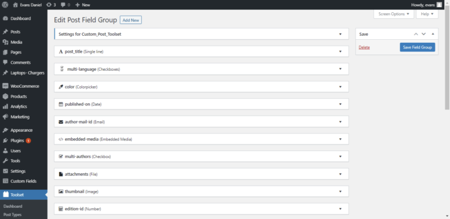This screenshot has height=219, width=450.
Task: Click the WordPress logo icon
Action: (5, 5)
